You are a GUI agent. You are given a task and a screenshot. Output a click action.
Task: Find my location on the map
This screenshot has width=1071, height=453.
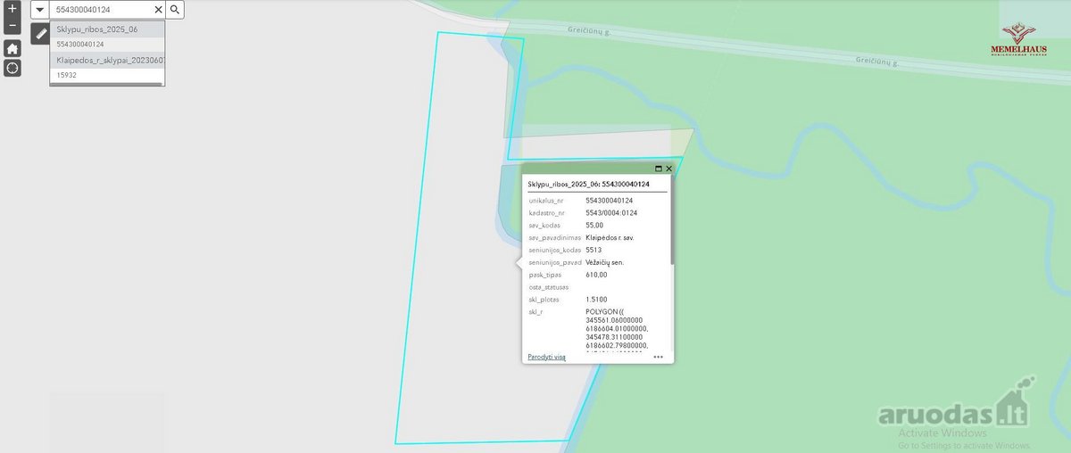pyautogui.click(x=12, y=68)
